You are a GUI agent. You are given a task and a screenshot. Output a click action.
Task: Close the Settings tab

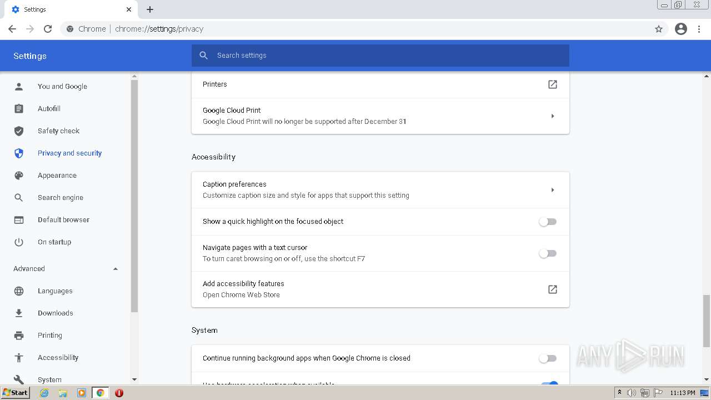[129, 9]
